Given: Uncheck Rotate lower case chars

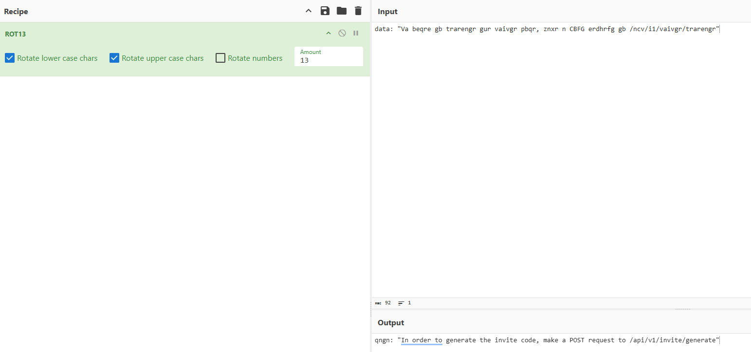Looking at the screenshot, I should [10, 58].
